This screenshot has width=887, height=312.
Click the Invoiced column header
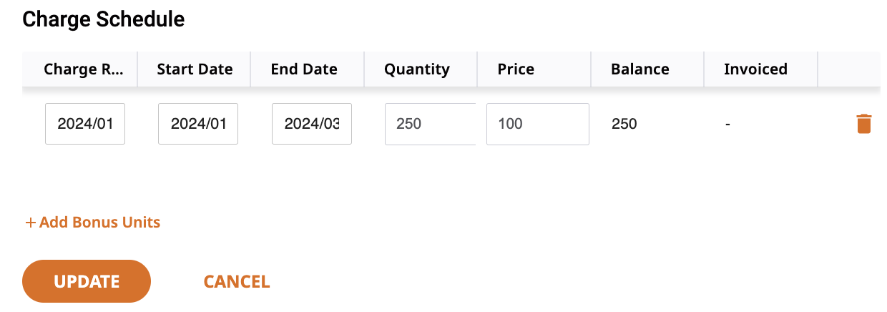coord(755,69)
